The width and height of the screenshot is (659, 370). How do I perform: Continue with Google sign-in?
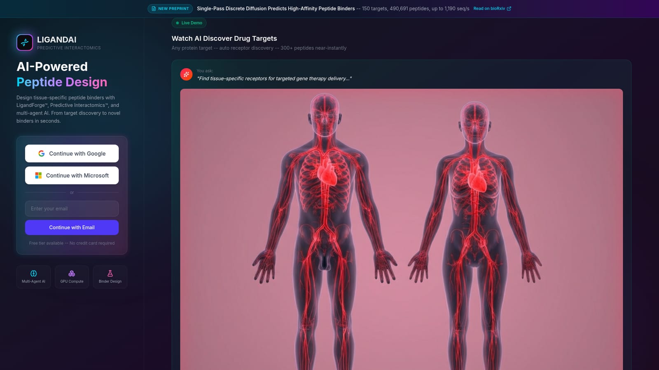click(72, 153)
